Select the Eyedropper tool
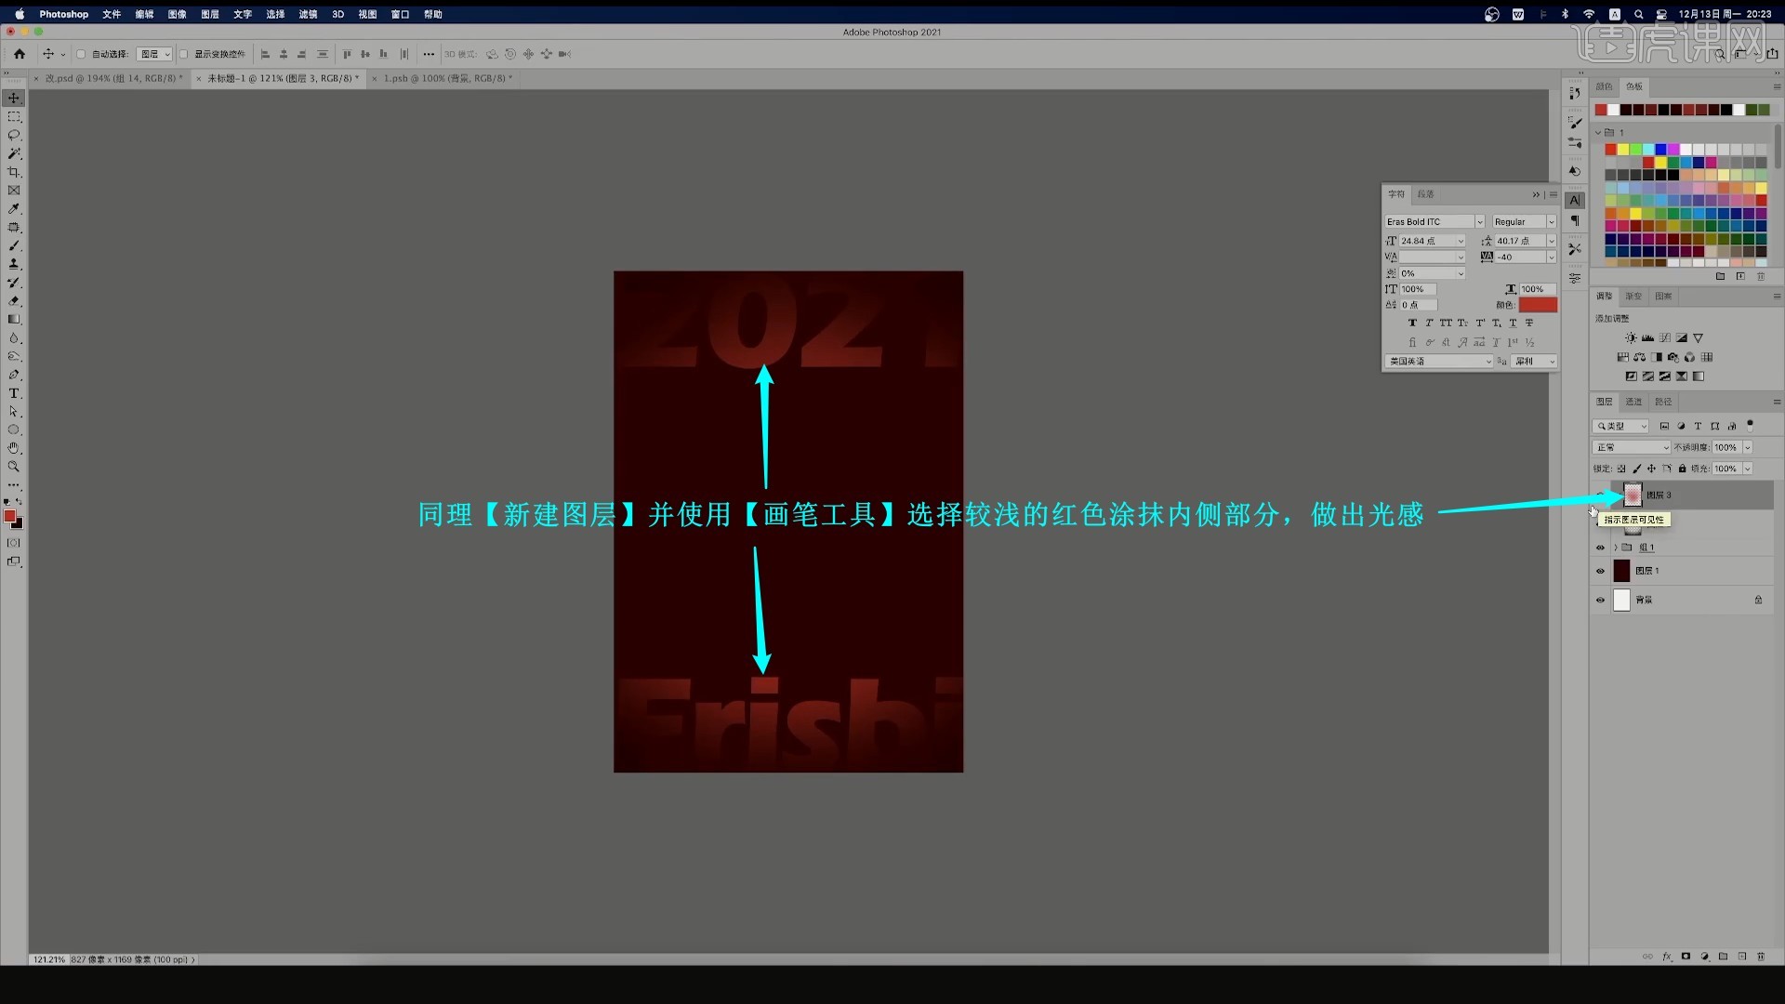The image size is (1785, 1004). [14, 209]
